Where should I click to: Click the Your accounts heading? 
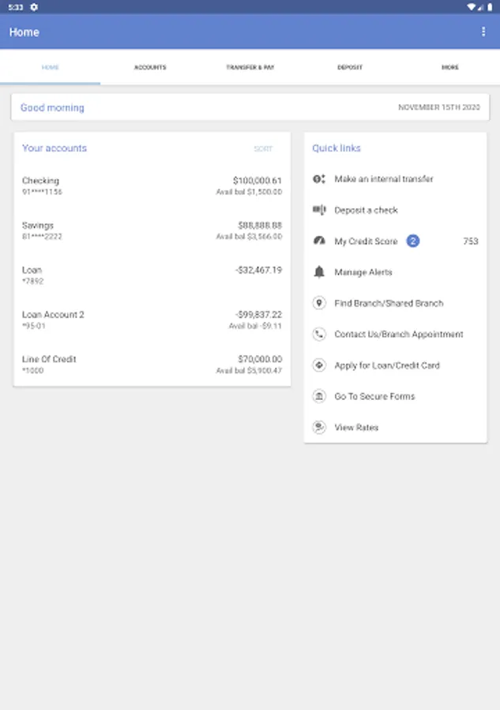click(55, 148)
